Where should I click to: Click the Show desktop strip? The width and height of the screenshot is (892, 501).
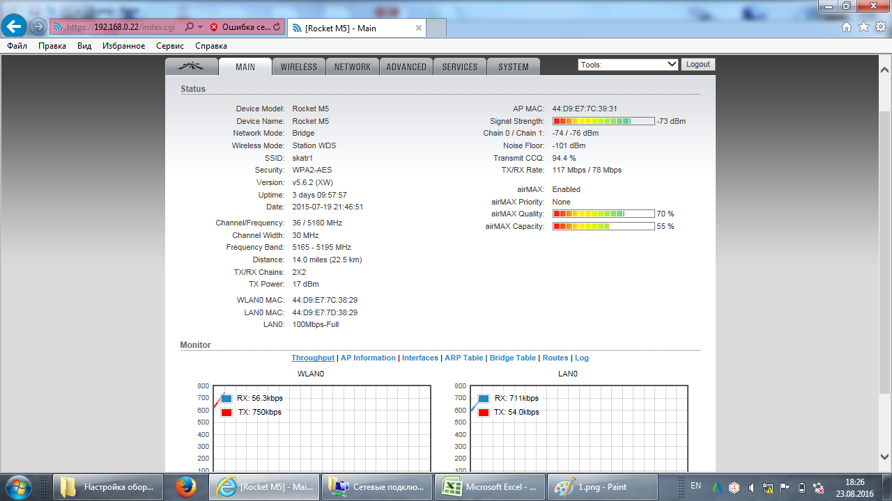(x=887, y=487)
